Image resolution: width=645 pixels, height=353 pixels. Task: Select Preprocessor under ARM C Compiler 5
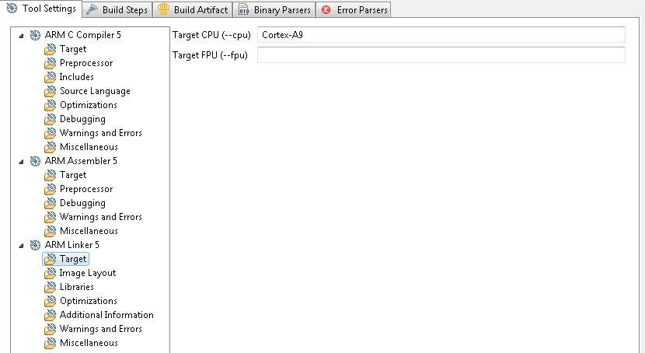click(x=86, y=63)
